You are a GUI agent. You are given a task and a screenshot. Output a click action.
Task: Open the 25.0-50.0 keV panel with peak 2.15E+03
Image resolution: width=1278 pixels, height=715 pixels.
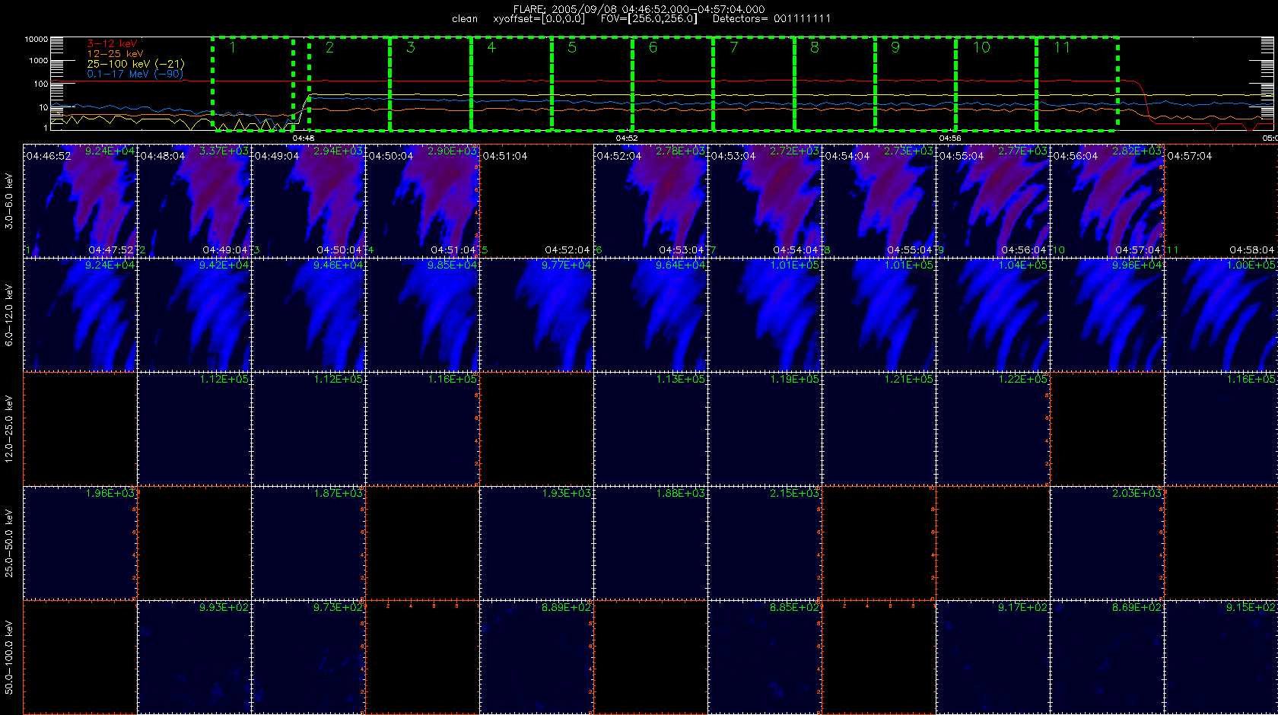(765, 543)
